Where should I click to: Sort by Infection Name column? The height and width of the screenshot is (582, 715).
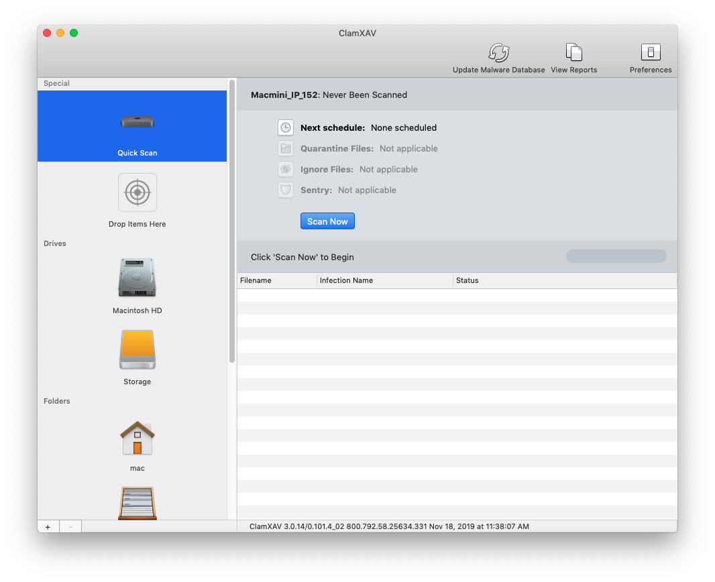(x=384, y=280)
